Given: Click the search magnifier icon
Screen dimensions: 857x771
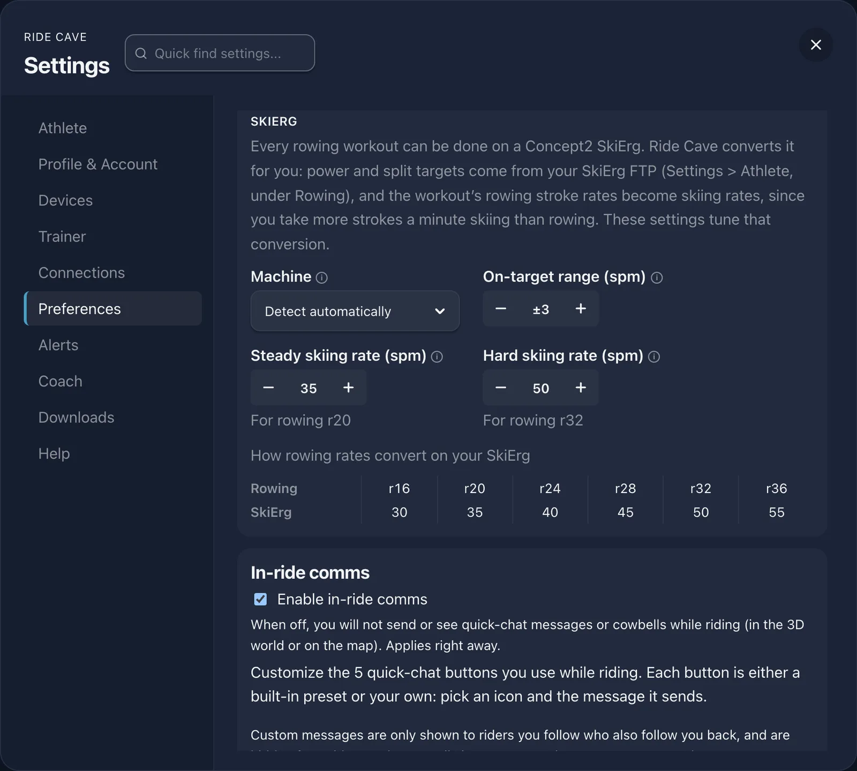Looking at the screenshot, I should coord(141,53).
